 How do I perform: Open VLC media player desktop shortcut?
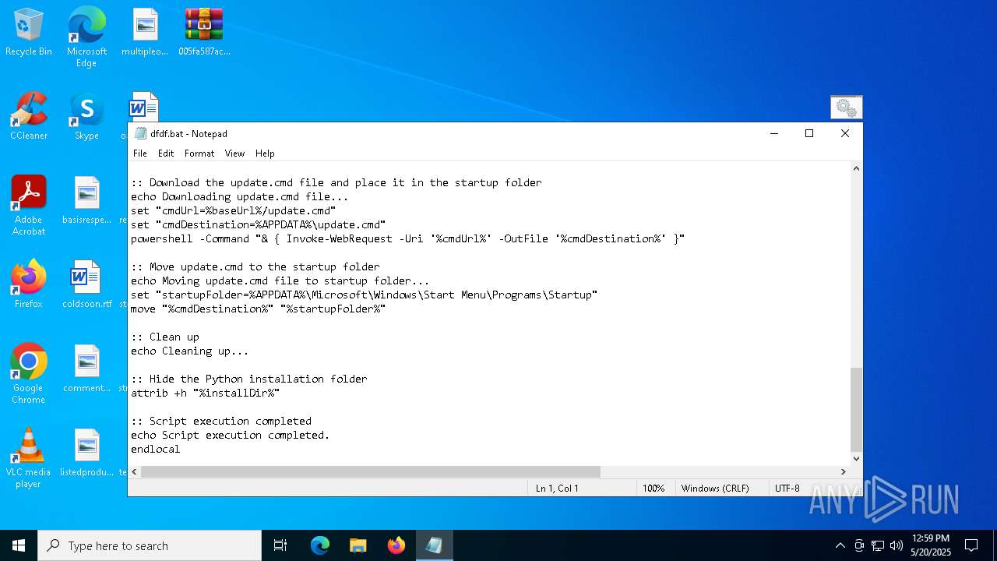[29, 458]
